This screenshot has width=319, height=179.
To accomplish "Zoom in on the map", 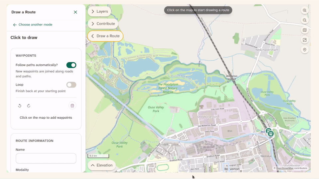I will click(305, 10).
